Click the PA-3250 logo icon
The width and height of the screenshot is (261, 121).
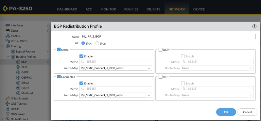click(x=5, y=9)
